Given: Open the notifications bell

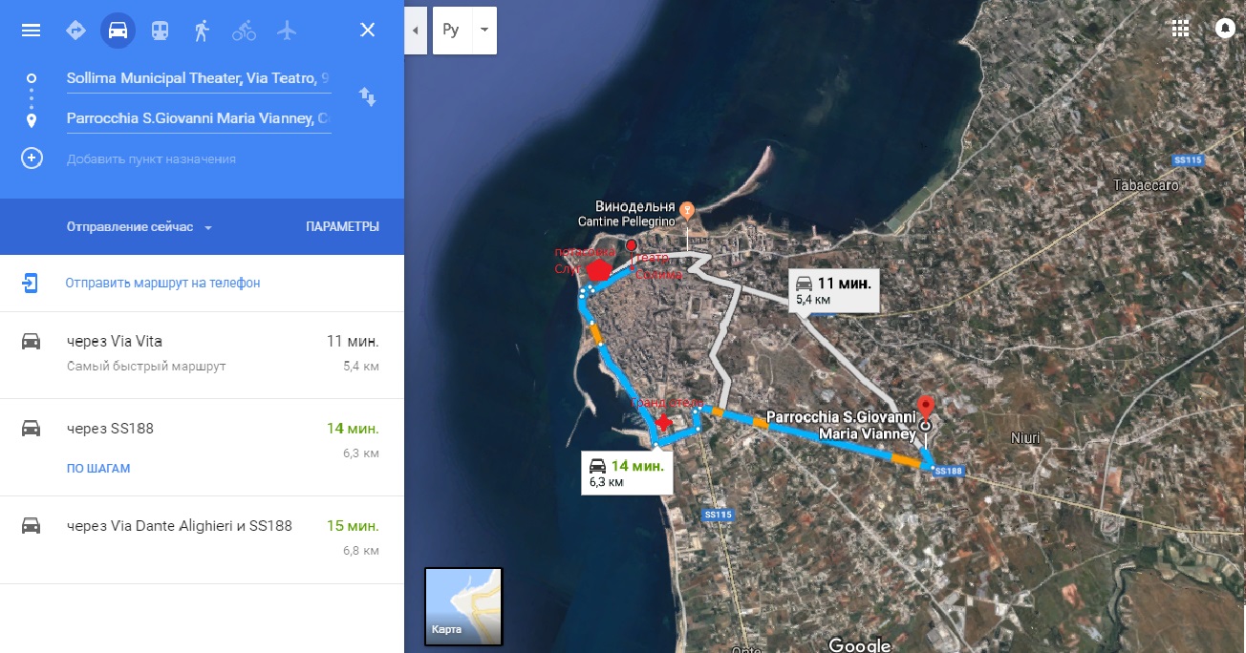Looking at the screenshot, I should [1224, 28].
